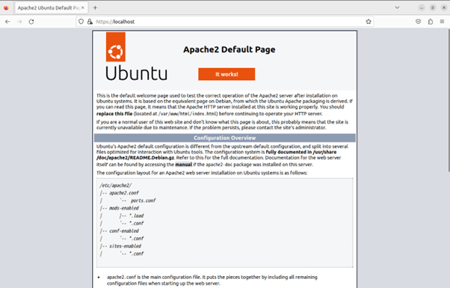Go back with the browser back arrow
This screenshot has width=450, height=288.
tap(7, 22)
